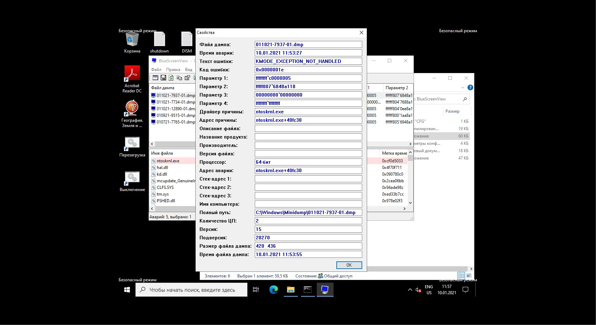Click the Драйвер причины field ntoskrnl.exe

tap(308, 112)
